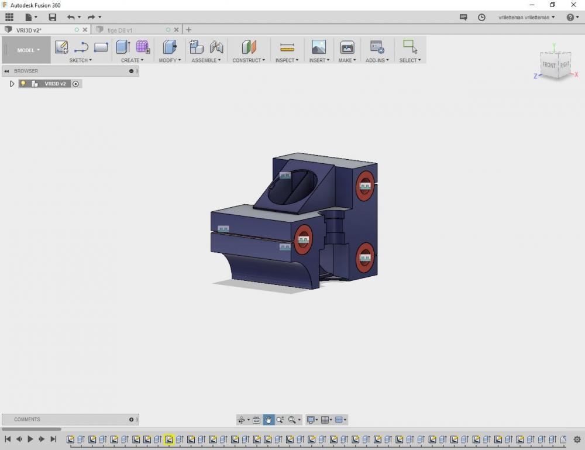Image resolution: width=585 pixels, height=450 pixels.
Task: Play the timeline history
Action: (30, 439)
